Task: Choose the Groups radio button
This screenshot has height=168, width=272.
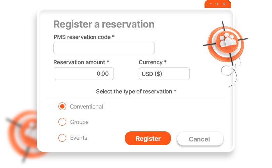Action: pyautogui.click(x=62, y=122)
